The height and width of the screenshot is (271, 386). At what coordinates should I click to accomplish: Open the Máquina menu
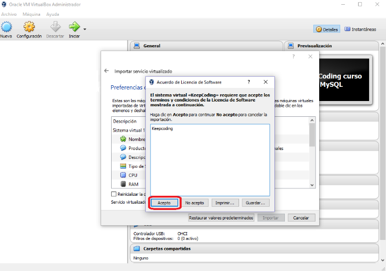click(x=31, y=14)
